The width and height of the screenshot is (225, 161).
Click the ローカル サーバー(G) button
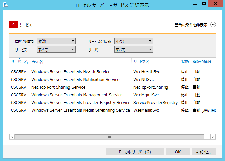tap(135, 152)
